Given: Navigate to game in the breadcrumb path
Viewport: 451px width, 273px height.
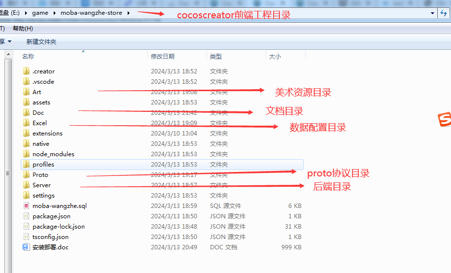Looking at the screenshot, I should click(40, 13).
